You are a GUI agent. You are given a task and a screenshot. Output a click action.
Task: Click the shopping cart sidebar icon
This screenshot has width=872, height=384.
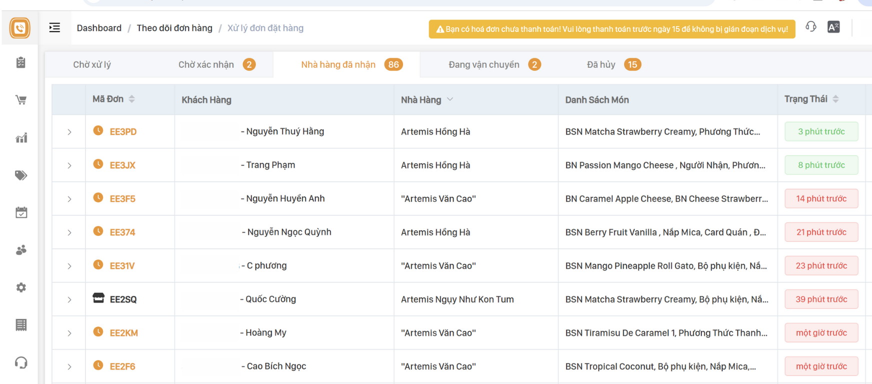(x=21, y=100)
